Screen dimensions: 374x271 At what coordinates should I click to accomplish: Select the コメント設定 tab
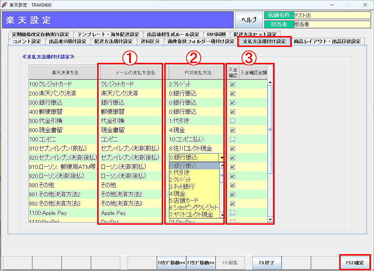[x=26, y=41]
